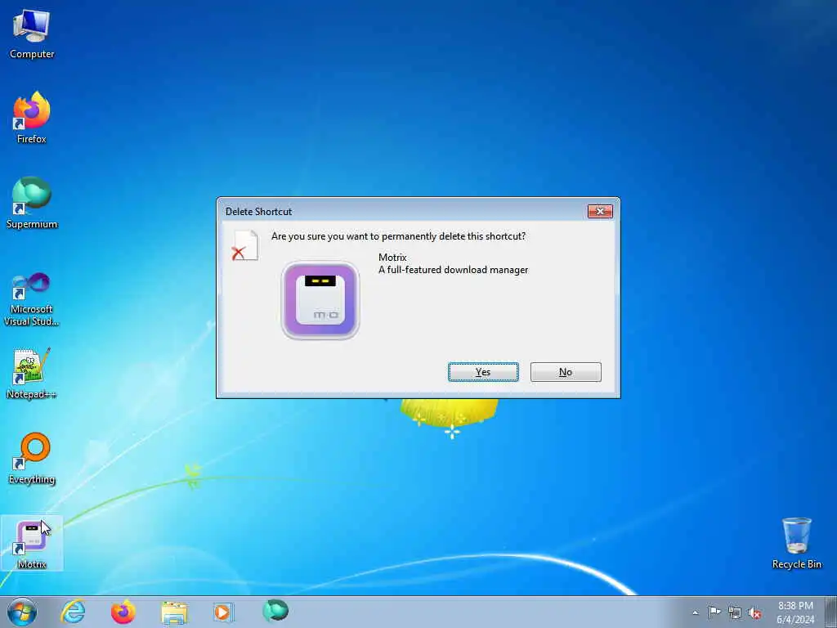837x628 pixels.
Task: Select the Supermium desktop shortcut
Action: click(x=32, y=203)
